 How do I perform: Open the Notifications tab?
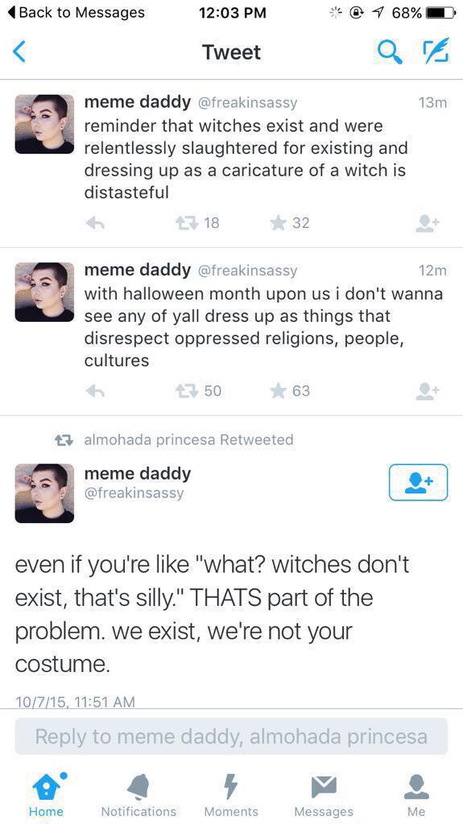click(138, 793)
